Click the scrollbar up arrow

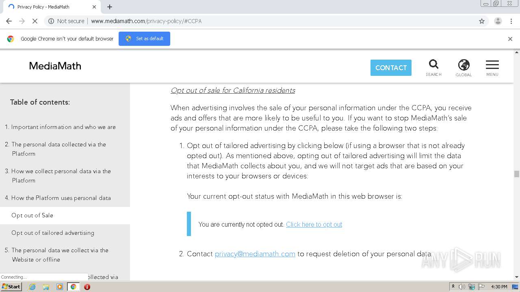(x=517, y=52)
